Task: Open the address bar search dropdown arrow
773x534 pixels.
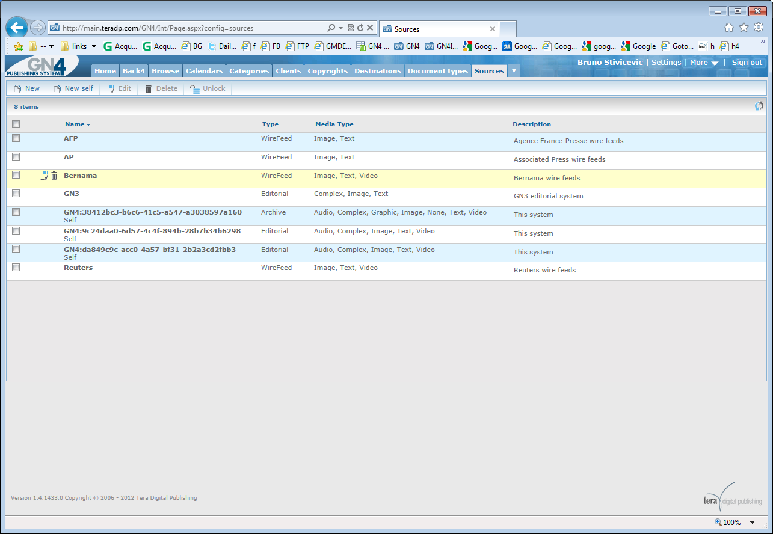Action: point(340,28)
